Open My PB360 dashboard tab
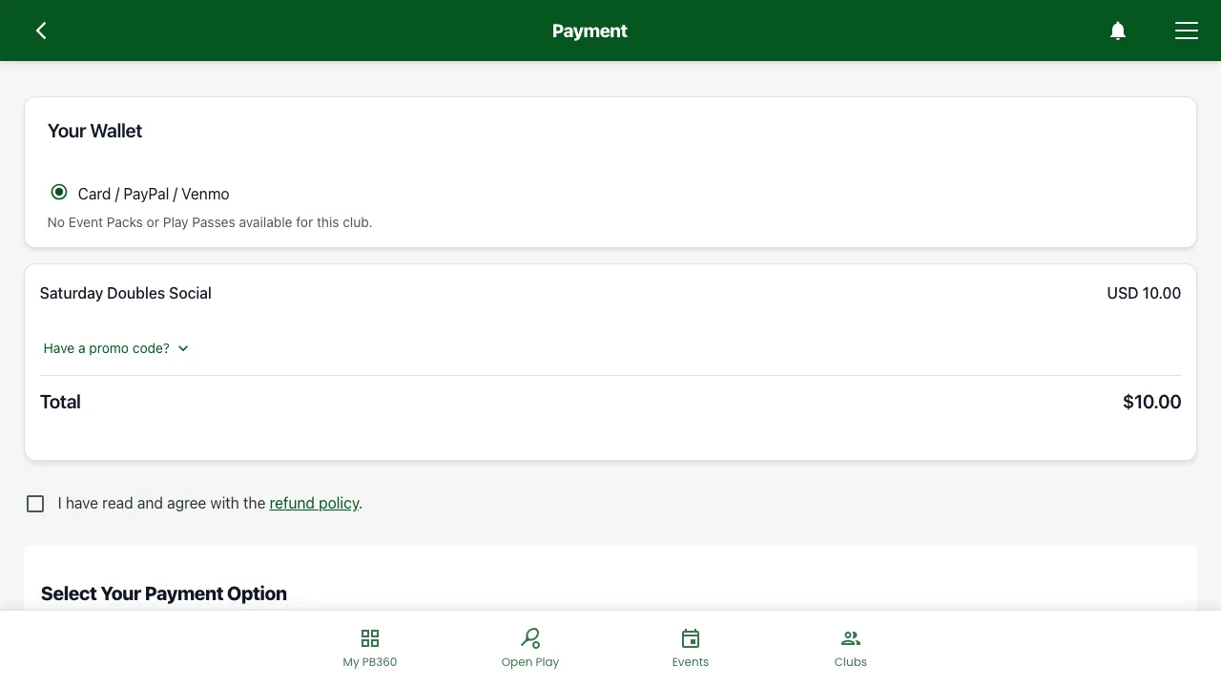The height and width of the screenshot is (687, 1221). click(x=370, y=648)
